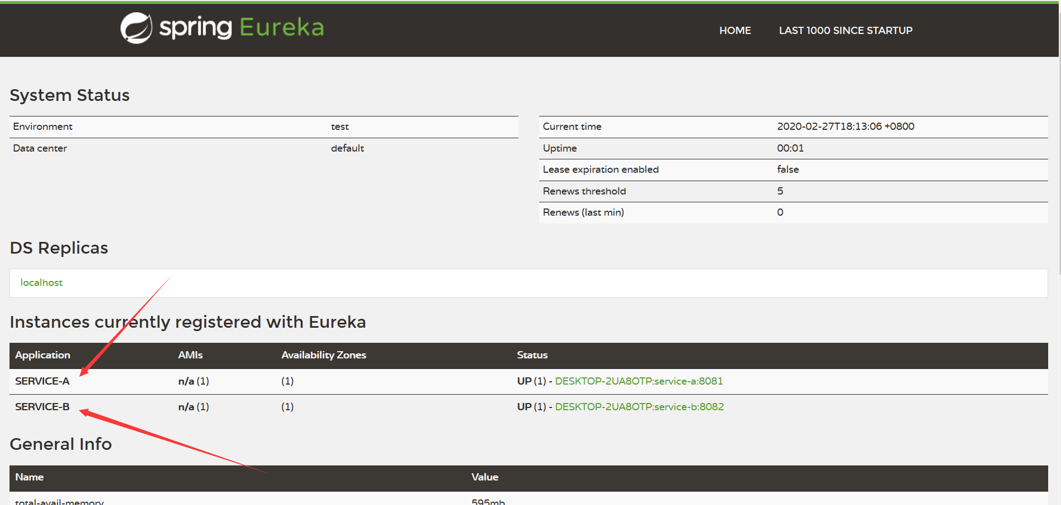Click the Spring Eureka logo
Screen dimensions: 1061x505
[x=222, y=28]
